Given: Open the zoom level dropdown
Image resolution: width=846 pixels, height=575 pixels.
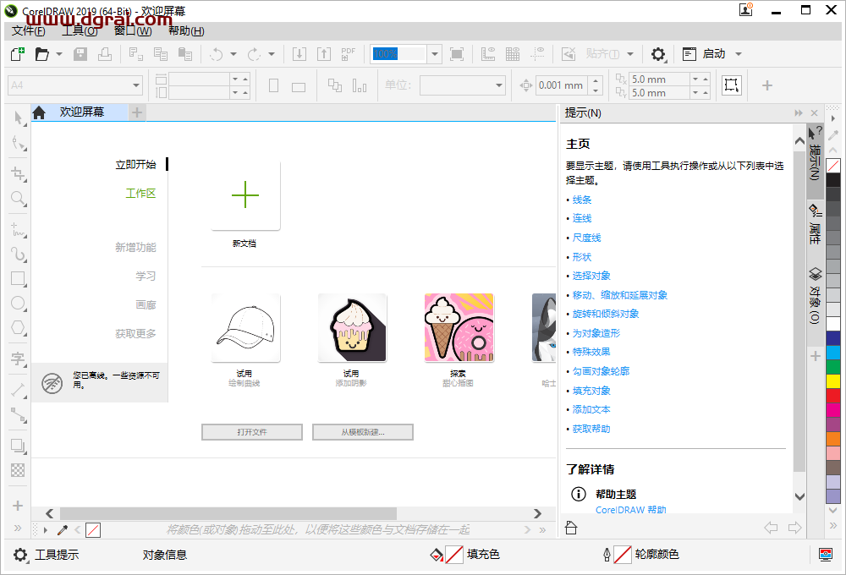Looking at the screenshot, I should tap(434, 54).
